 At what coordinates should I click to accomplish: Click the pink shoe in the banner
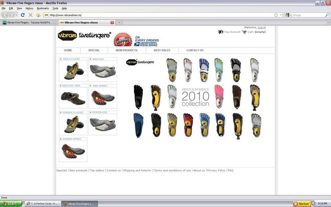(219, 96)
